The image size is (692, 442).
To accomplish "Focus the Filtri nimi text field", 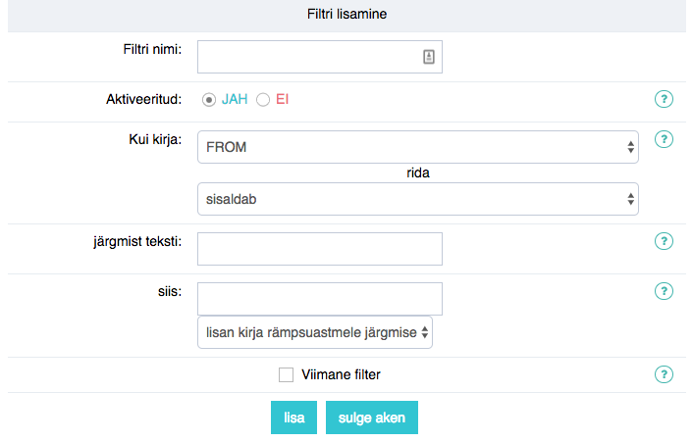I will pos(320,57).
